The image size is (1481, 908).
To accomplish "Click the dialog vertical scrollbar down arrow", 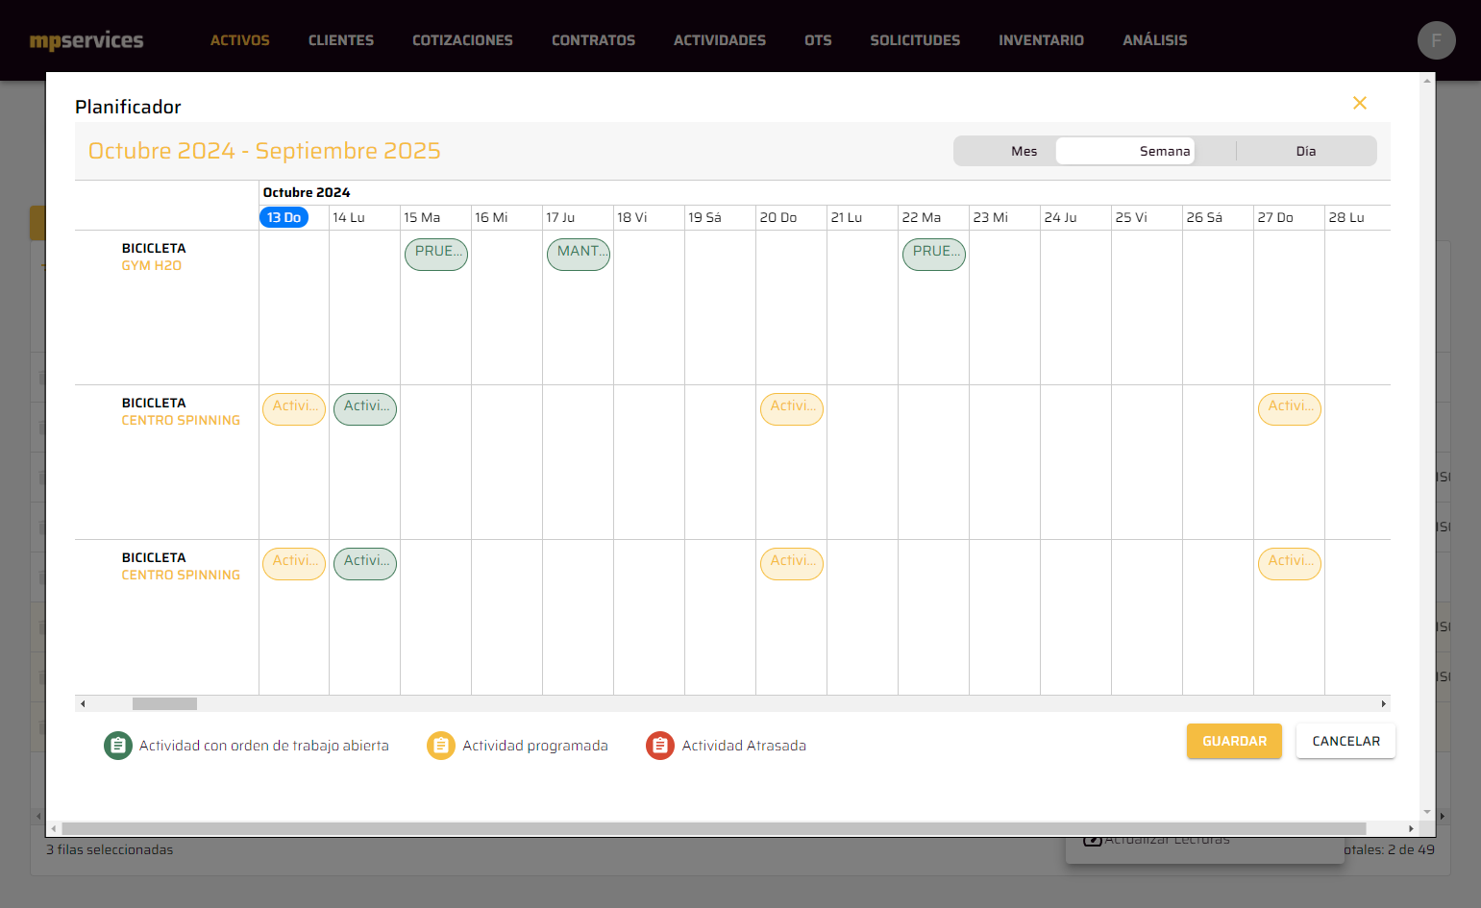I will coord(1427,812).
